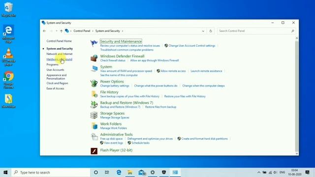The image size is (315, 177).
Task: Go up one level with the up arrow
Action: (x=61, y=31)
